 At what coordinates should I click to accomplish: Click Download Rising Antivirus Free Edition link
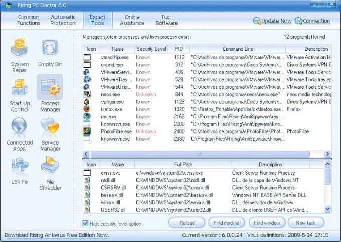click(57, 235)
